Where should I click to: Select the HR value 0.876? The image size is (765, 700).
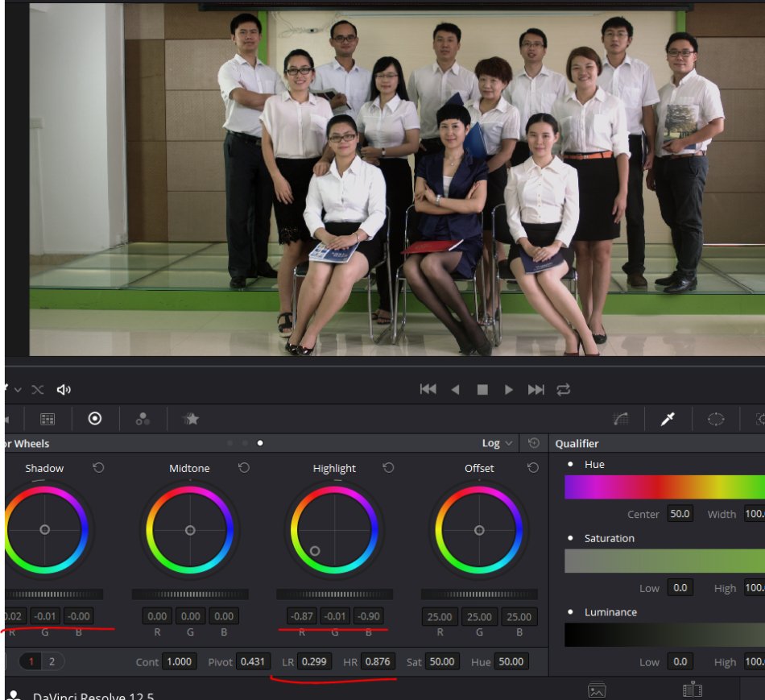tap(378, 661)
